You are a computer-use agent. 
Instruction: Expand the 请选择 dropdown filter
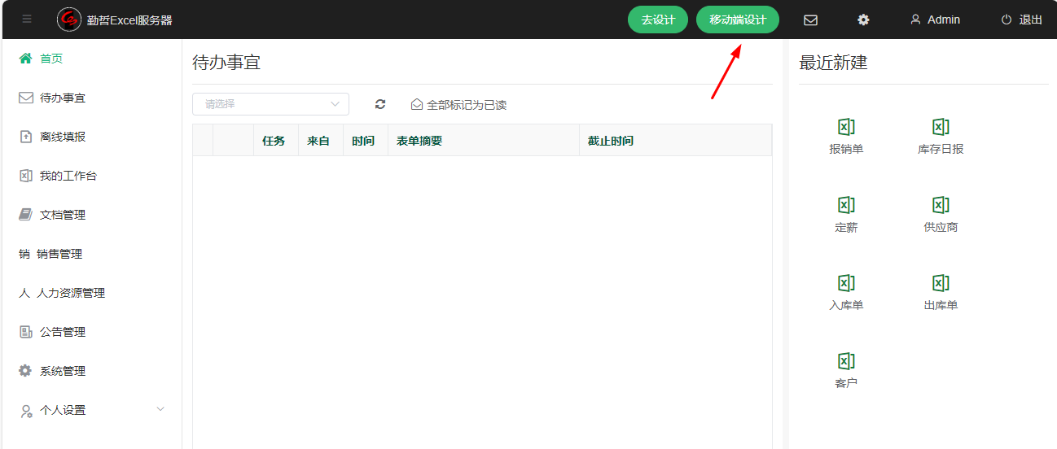[270, 104]
